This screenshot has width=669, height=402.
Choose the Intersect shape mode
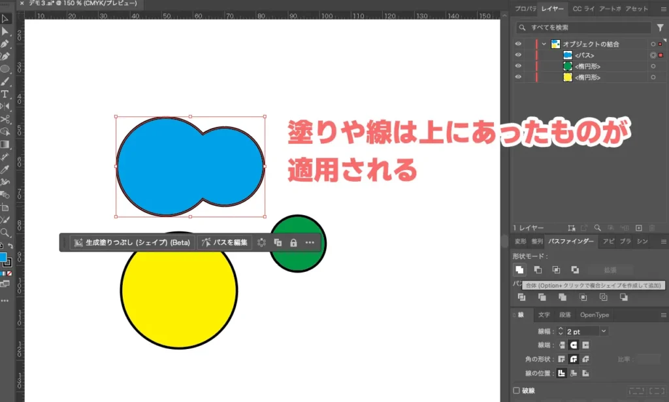point(557,269)
